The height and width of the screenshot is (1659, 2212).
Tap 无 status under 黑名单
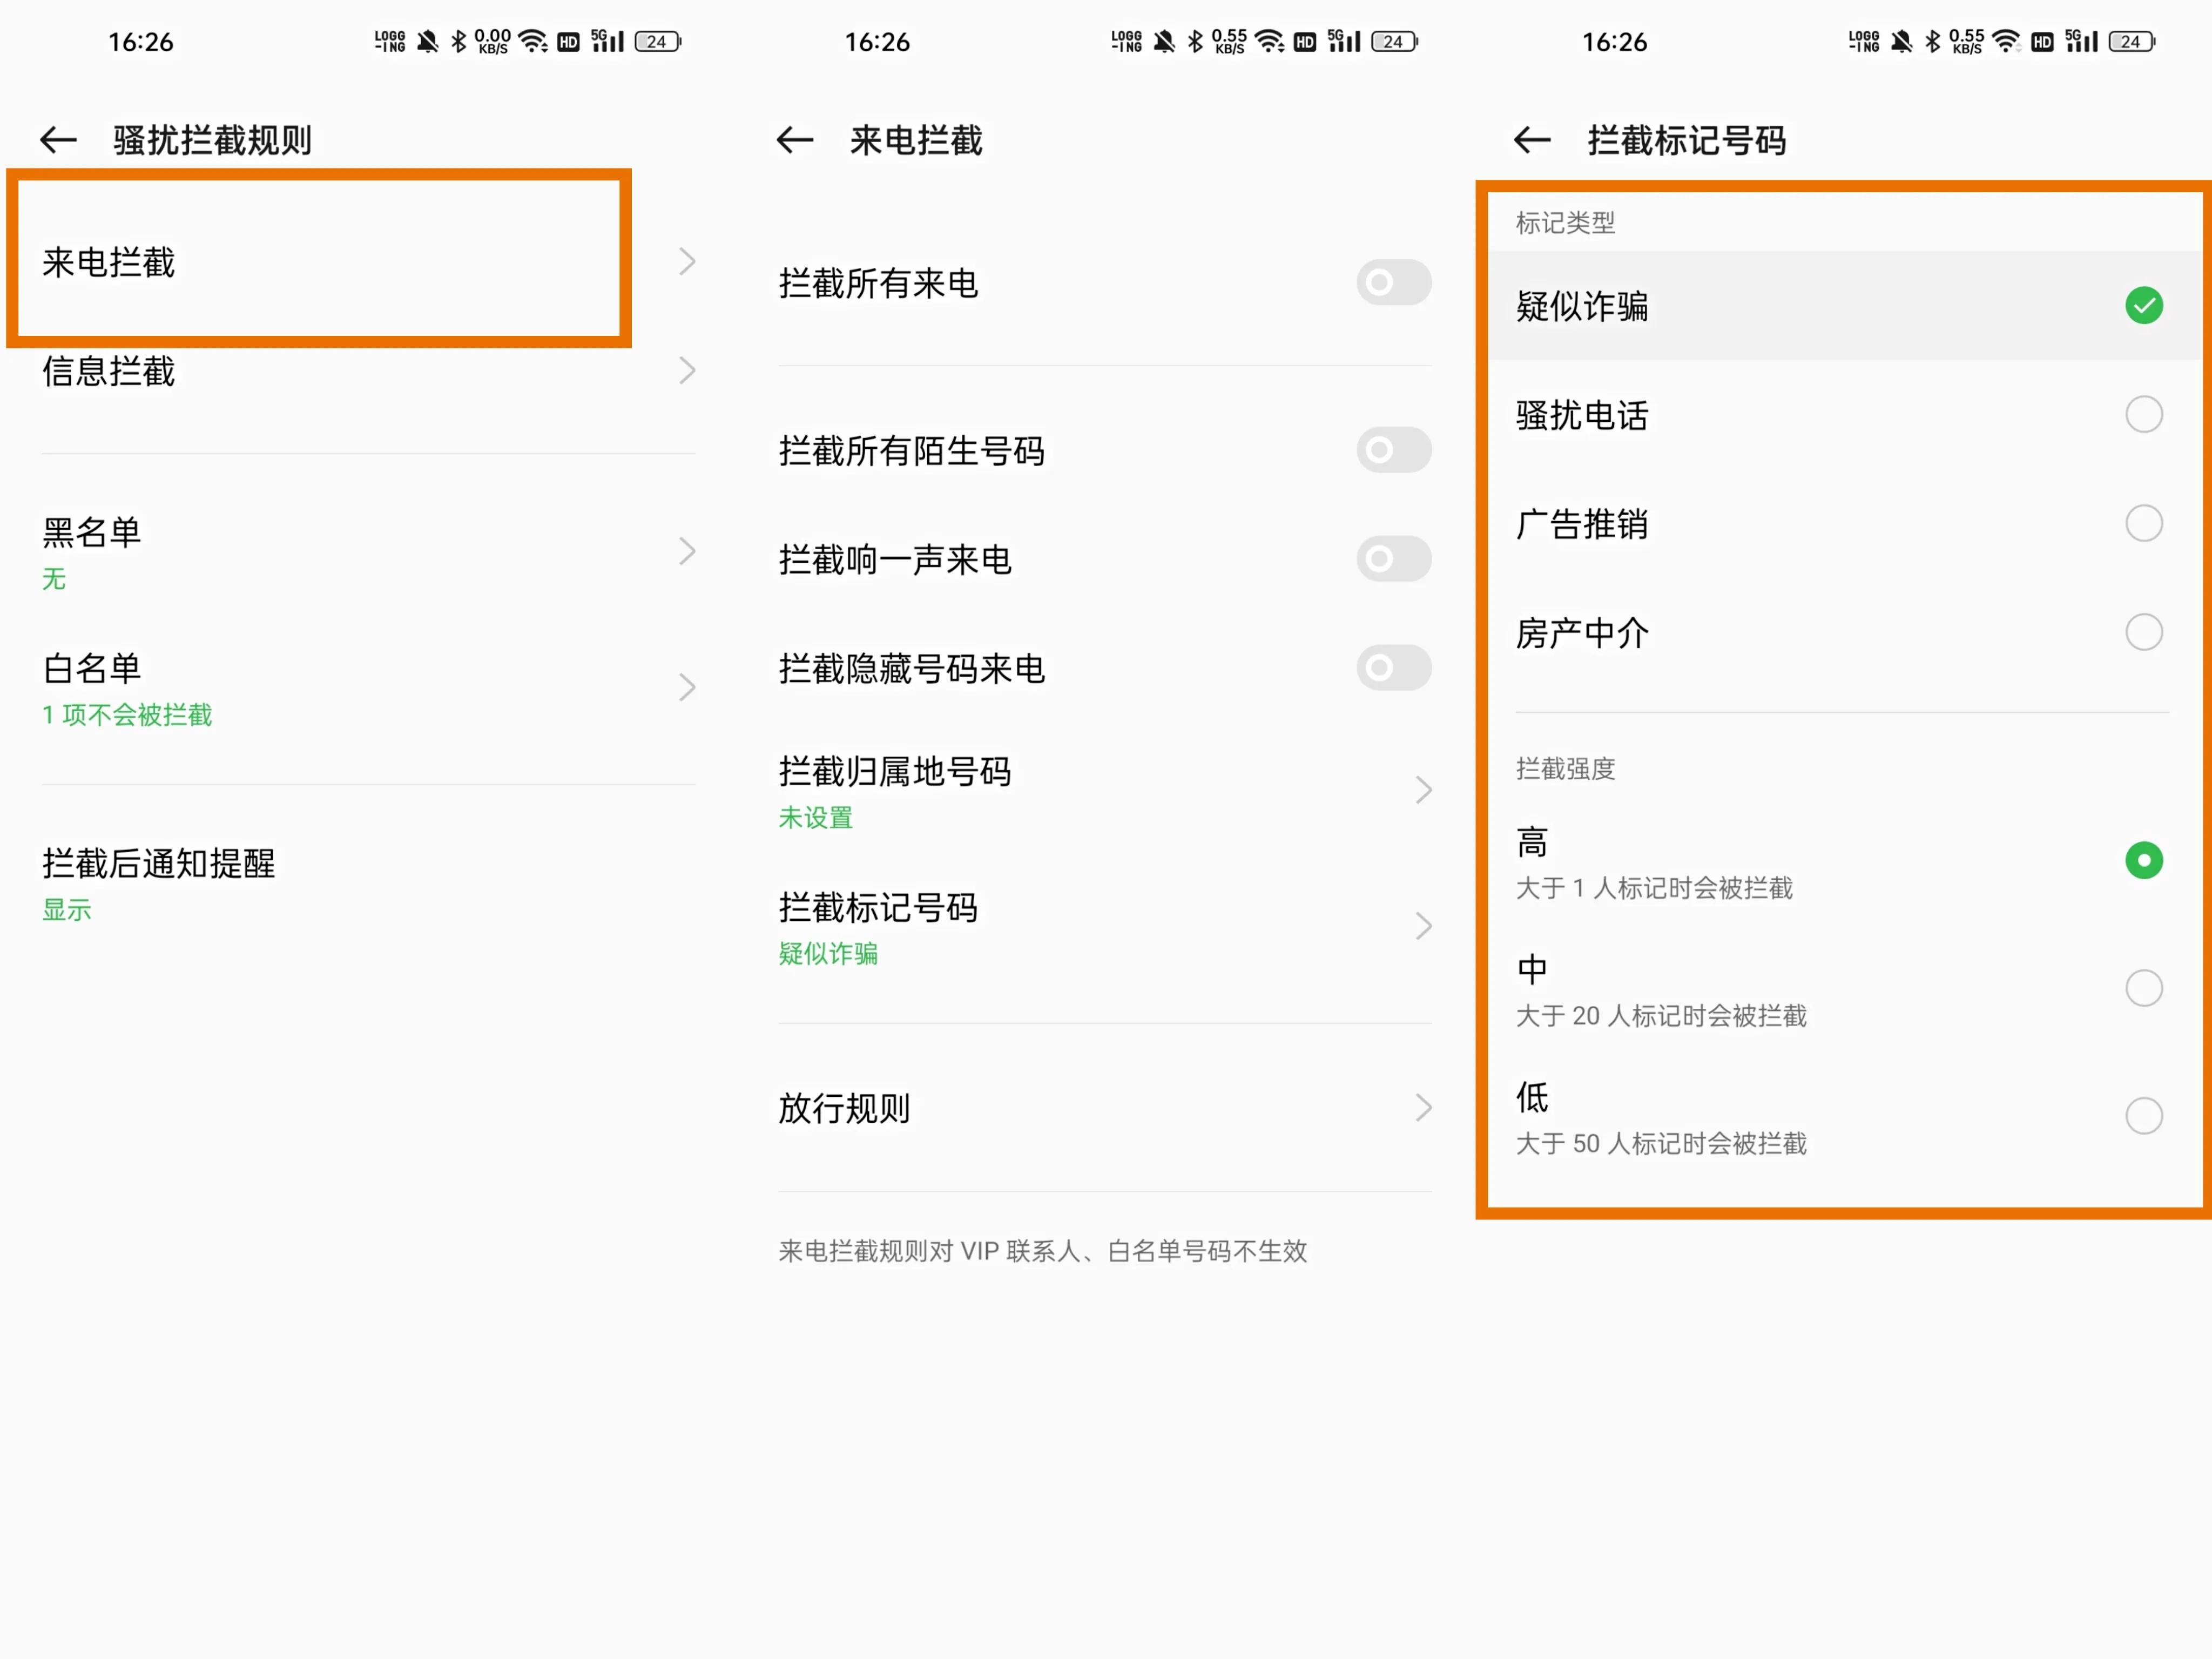54,579
